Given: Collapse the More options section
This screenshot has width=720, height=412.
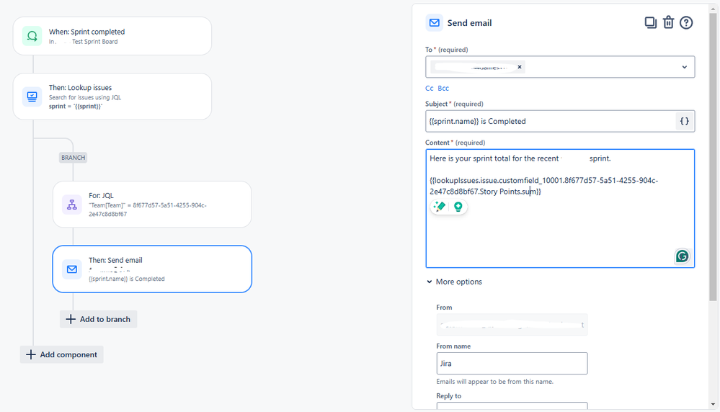Looking at the screenshot, I should click(x=455, y=282).
